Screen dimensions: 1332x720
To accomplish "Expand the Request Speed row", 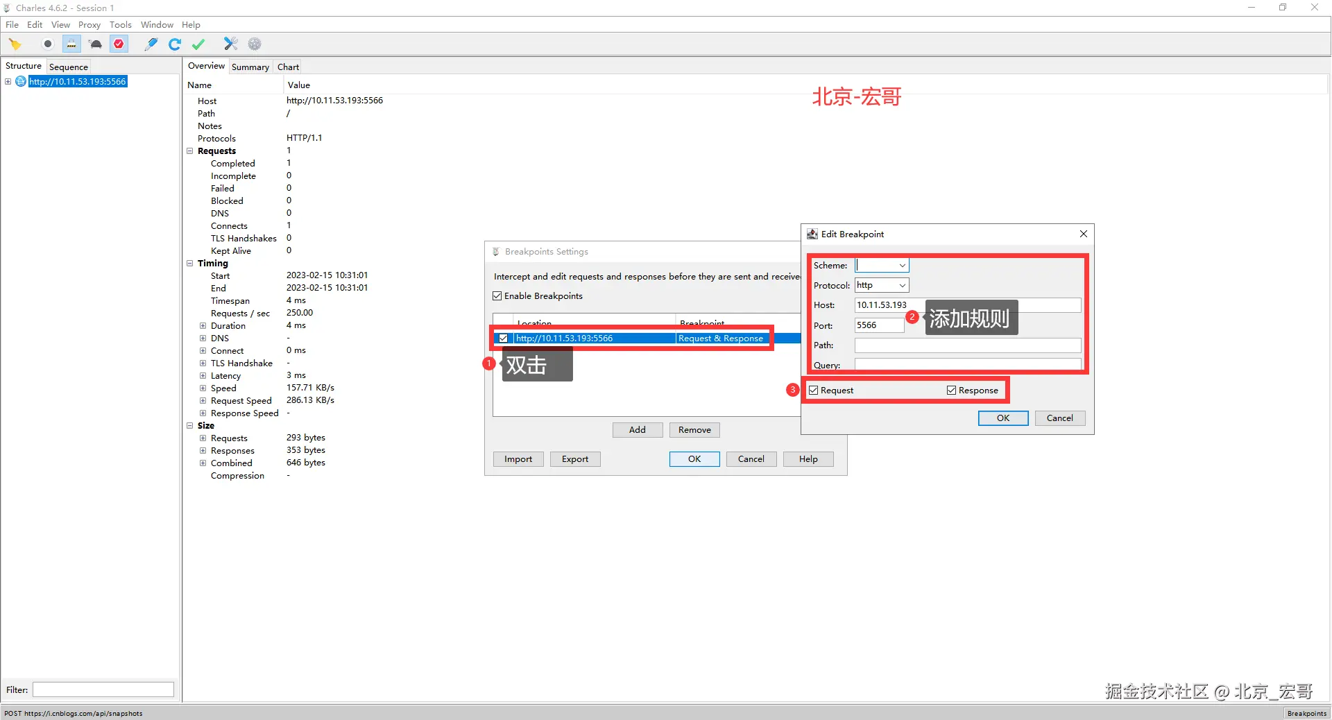I will (203, 401).
